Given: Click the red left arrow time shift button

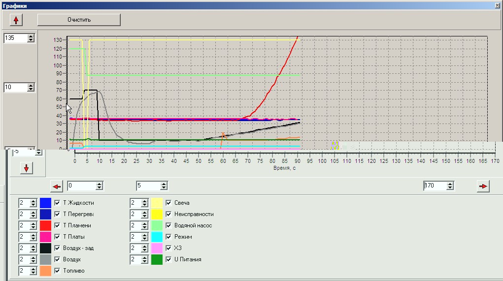Looking at the screenshot, I should 57,186.
